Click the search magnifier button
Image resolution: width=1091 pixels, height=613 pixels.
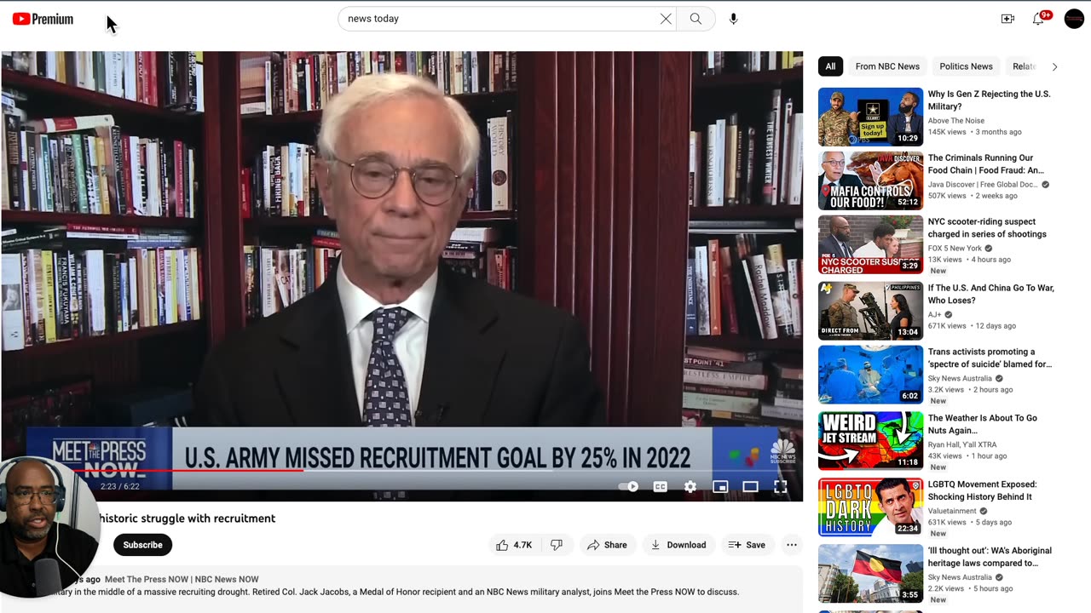696,19
